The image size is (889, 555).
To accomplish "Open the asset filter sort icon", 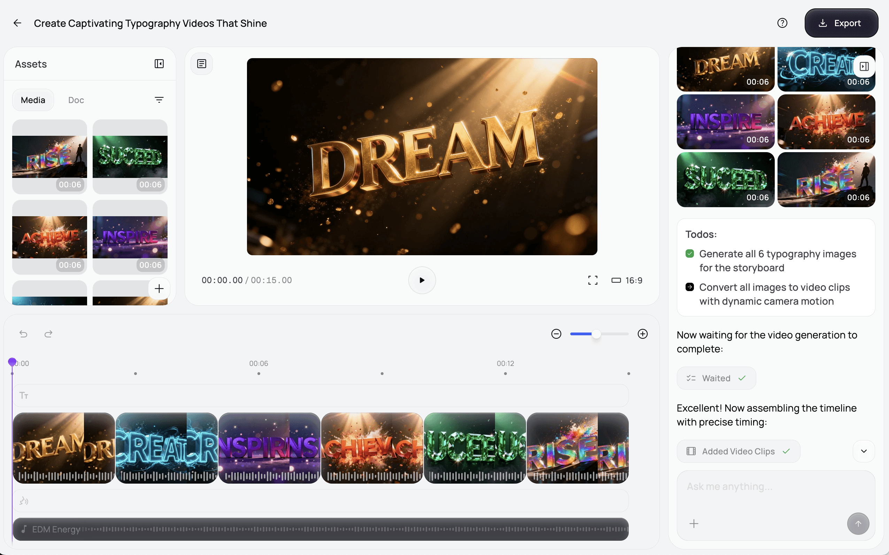I will (x=159, y=100).
